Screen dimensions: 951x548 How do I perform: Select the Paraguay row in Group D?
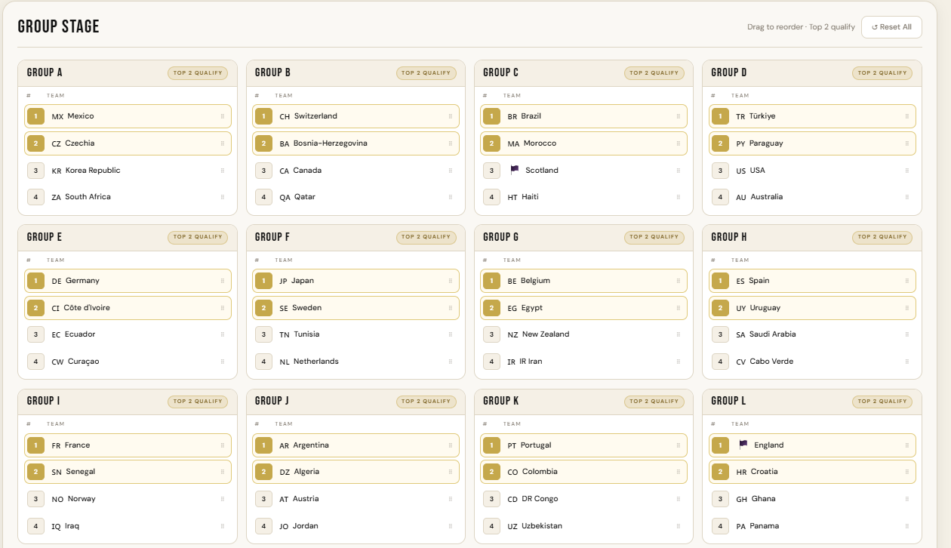812,143
